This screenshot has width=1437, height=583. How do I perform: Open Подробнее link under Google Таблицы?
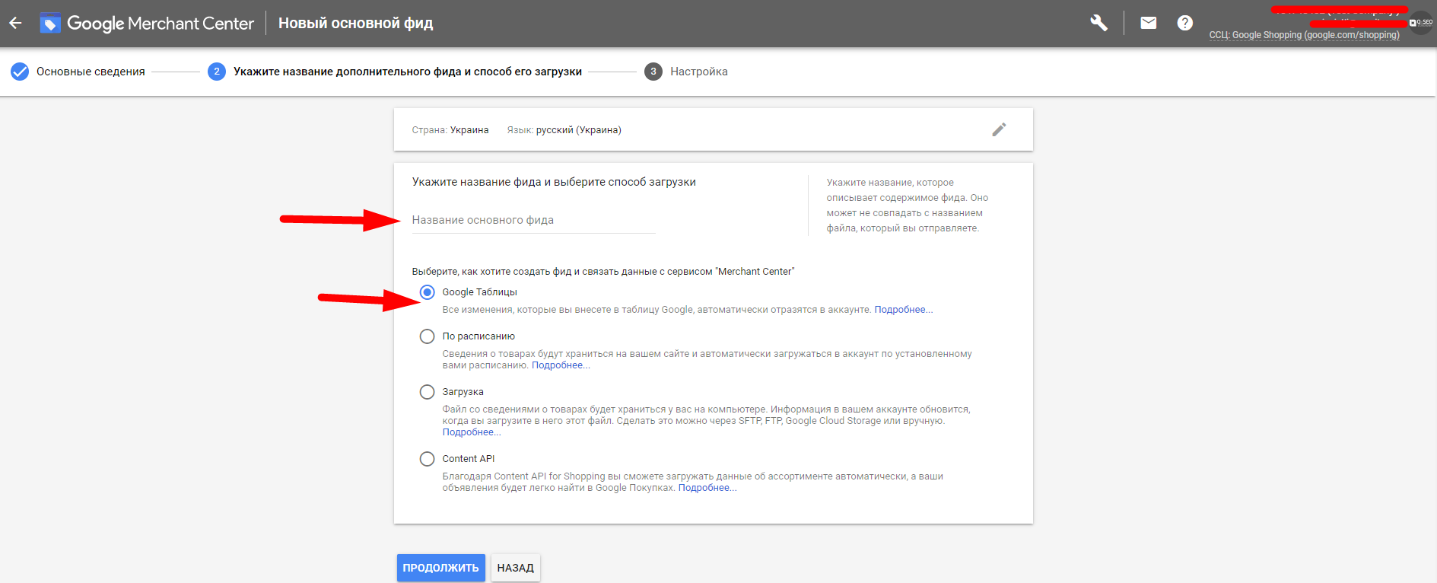coord(903,310)
